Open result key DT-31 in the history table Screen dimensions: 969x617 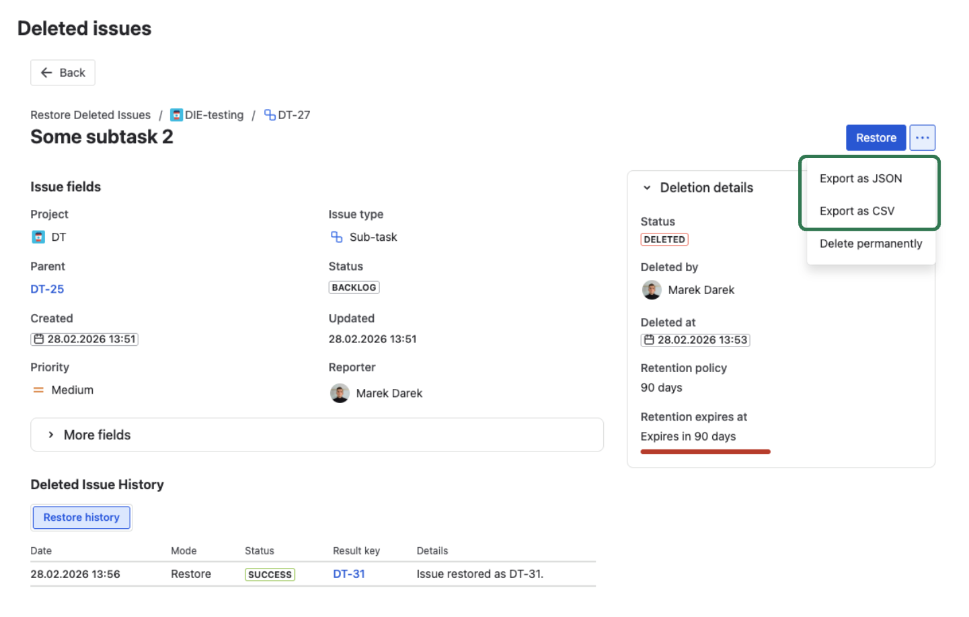click(349, 574)
